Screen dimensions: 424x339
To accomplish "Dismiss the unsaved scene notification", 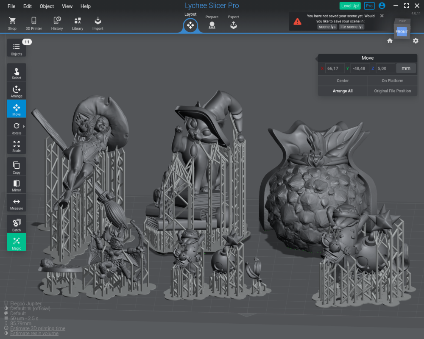I will click(x=382, y=16).
